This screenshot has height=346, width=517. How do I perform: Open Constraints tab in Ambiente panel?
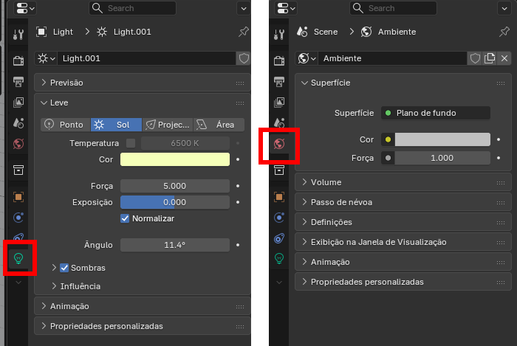point(279,238)
